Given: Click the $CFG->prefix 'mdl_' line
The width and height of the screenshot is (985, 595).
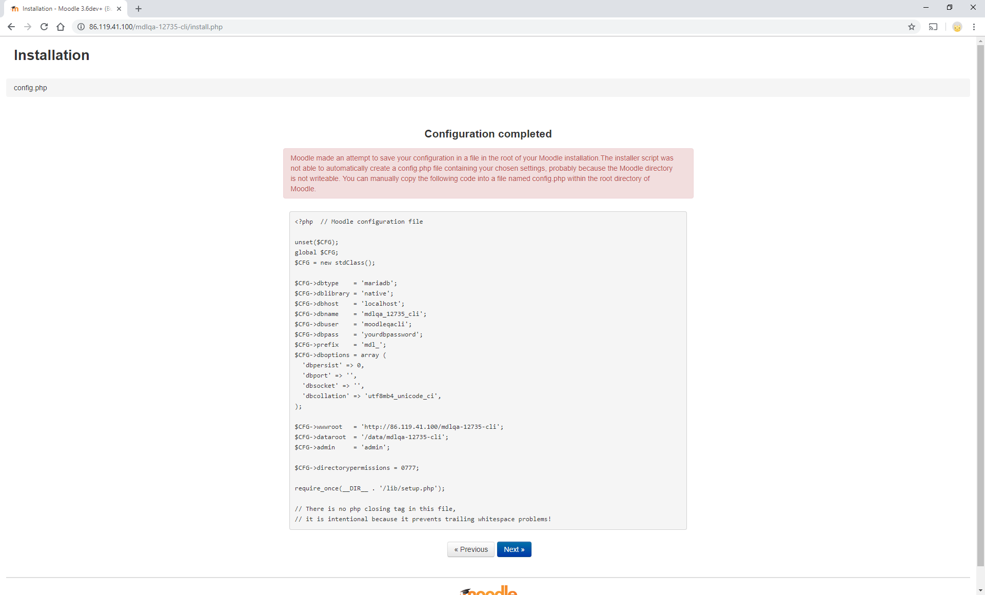Looking at the screenshot, I should click(340, 345).
